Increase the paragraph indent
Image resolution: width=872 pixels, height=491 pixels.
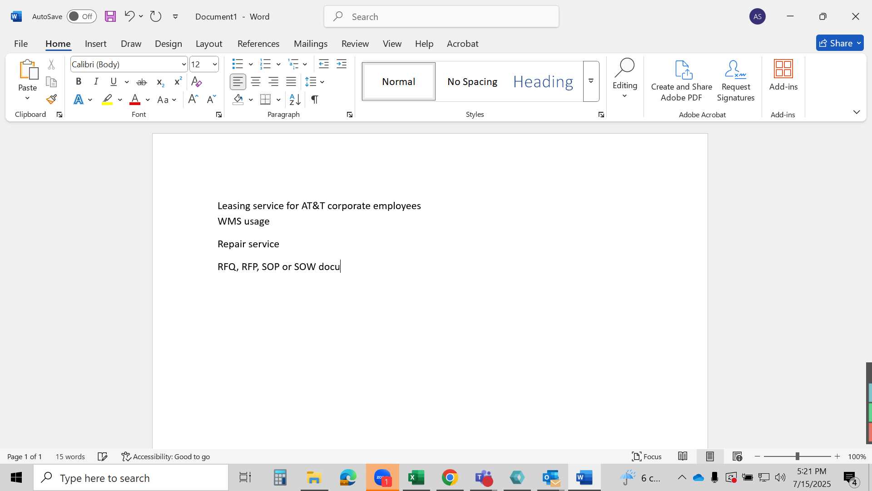(x=342, y=64)
